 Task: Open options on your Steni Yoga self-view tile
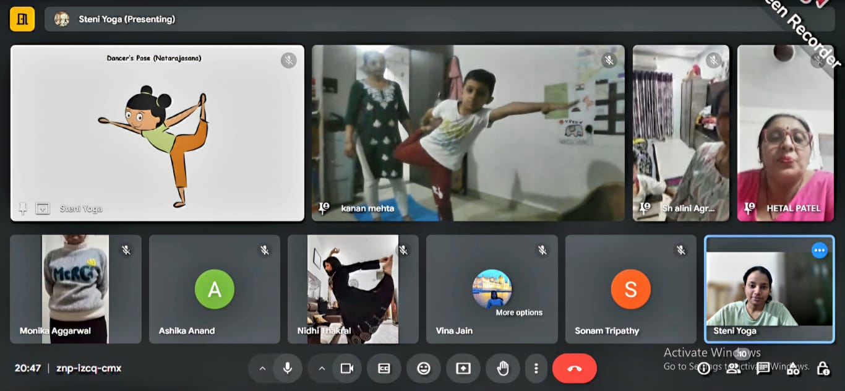coord(820,250)
